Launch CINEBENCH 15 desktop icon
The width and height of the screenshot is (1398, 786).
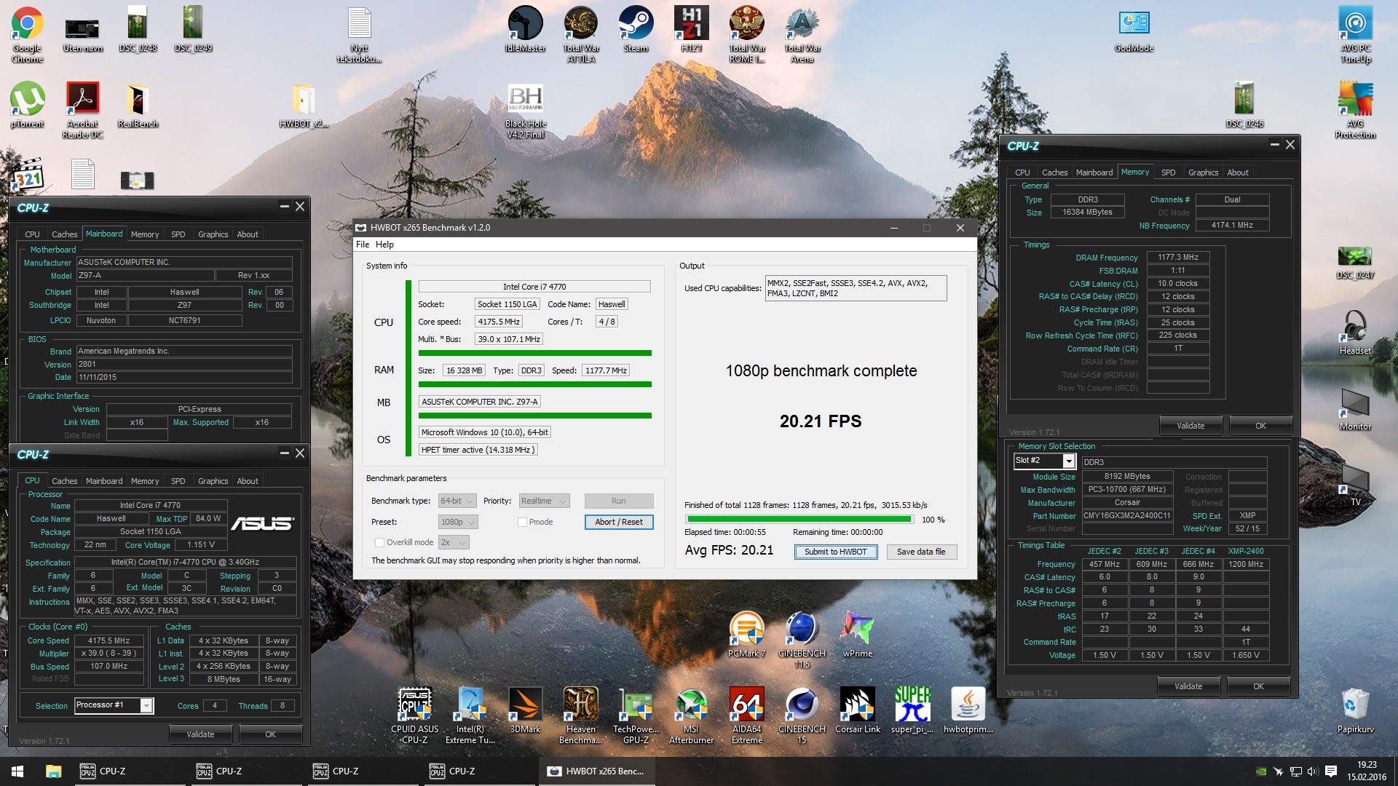[802, 715]
